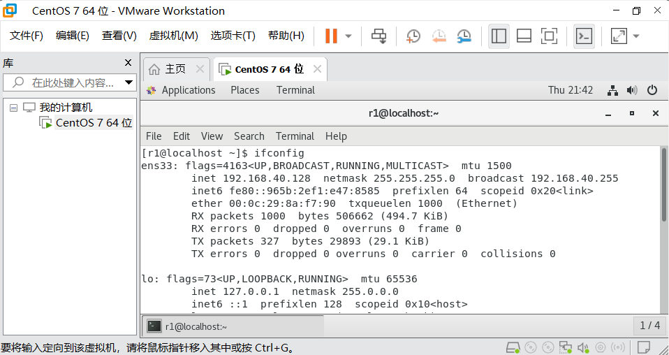Toggle the thumbnail bar view

click(x=524, y=36)
